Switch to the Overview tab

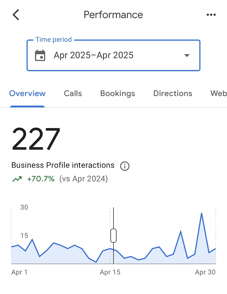(x=27, y=93)
